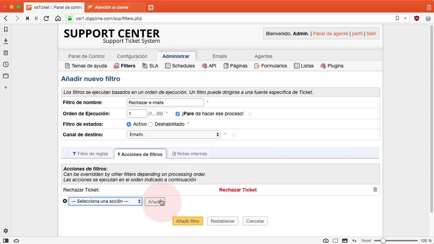Switch to Atención al cliente browser tab
The image size is (434, 244).
(115, 7)
